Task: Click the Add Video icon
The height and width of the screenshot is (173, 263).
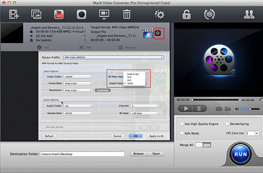Action: [14, 14]
